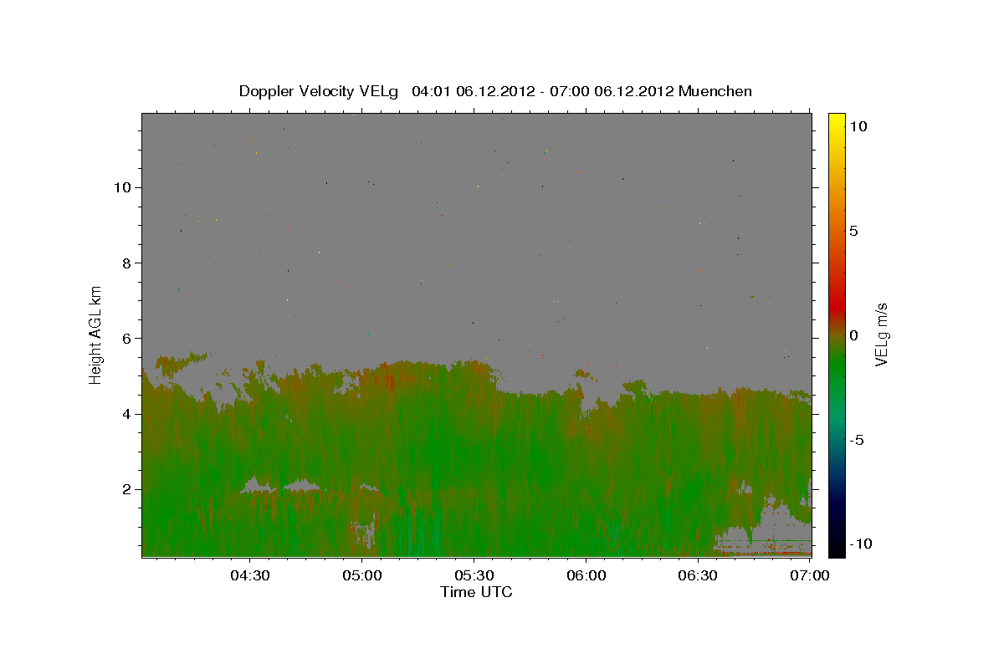Click the black bottom of the colorbar
This screenshot has width=1004, height=669.
click(836, 548)
